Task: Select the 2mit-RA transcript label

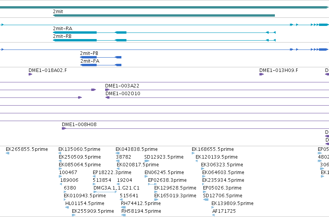Action: click(63, 29)
